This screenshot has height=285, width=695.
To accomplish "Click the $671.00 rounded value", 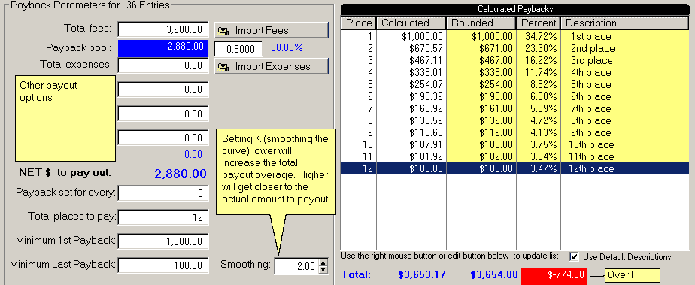I will 495,48.
